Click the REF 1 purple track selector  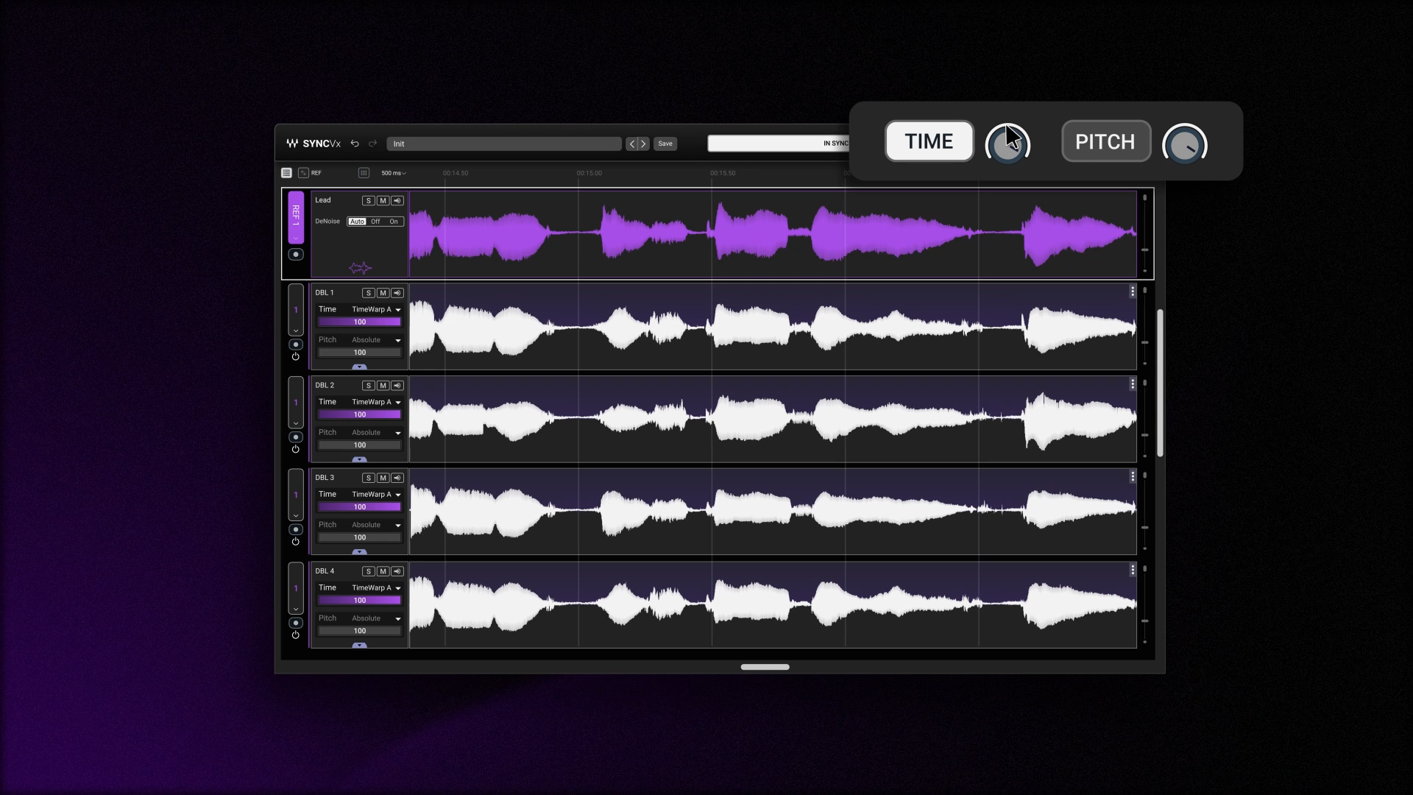(296, 217)
